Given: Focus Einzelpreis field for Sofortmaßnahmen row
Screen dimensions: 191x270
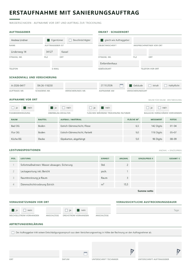Looking at the screenshot, I should coord(143,165).
